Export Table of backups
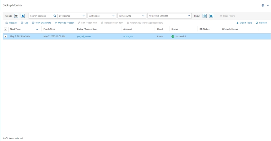The height and width of the screenshot is (141, 271). [x=244, y=23]
